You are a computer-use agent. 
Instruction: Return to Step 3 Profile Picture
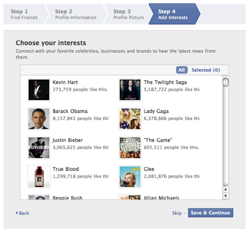point(128,14)
